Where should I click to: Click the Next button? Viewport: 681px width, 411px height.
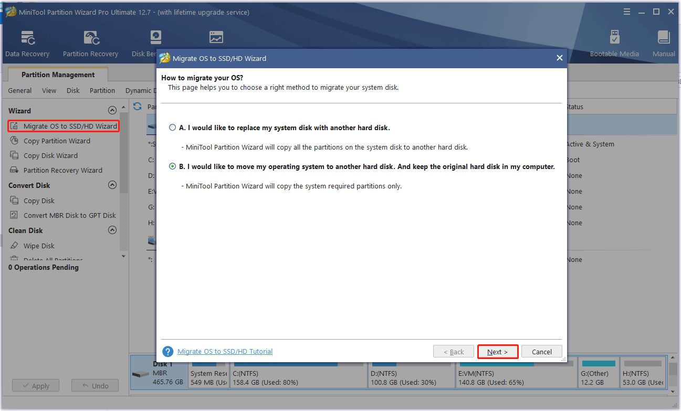pyautogui.click(x=498, y=352)
